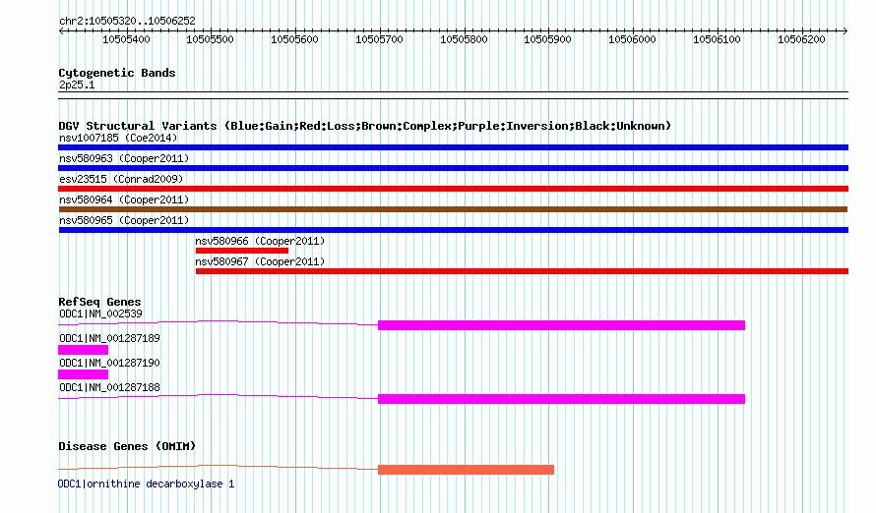Select the nsv580965 (Cooper2011) variant label

(124, 220)
